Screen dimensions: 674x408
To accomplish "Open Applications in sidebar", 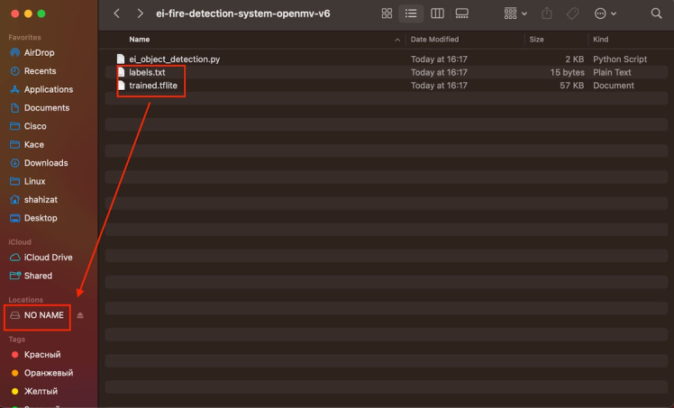I will click(x=48, y=89).
